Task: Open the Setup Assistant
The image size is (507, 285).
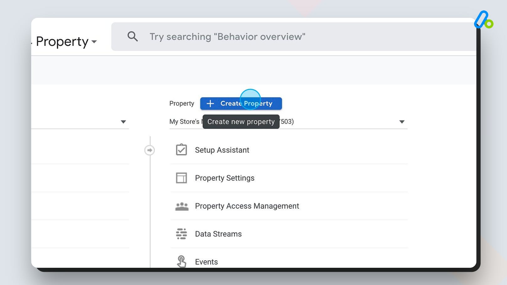Action: 222,150
